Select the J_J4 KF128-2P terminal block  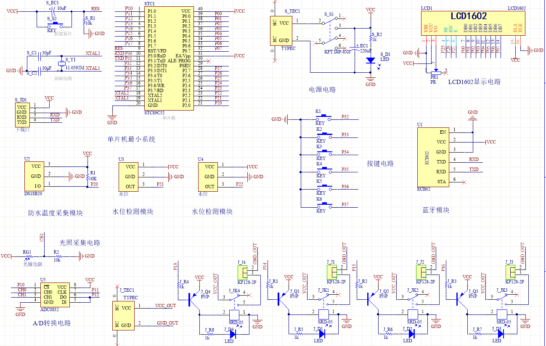coord(241,272)
